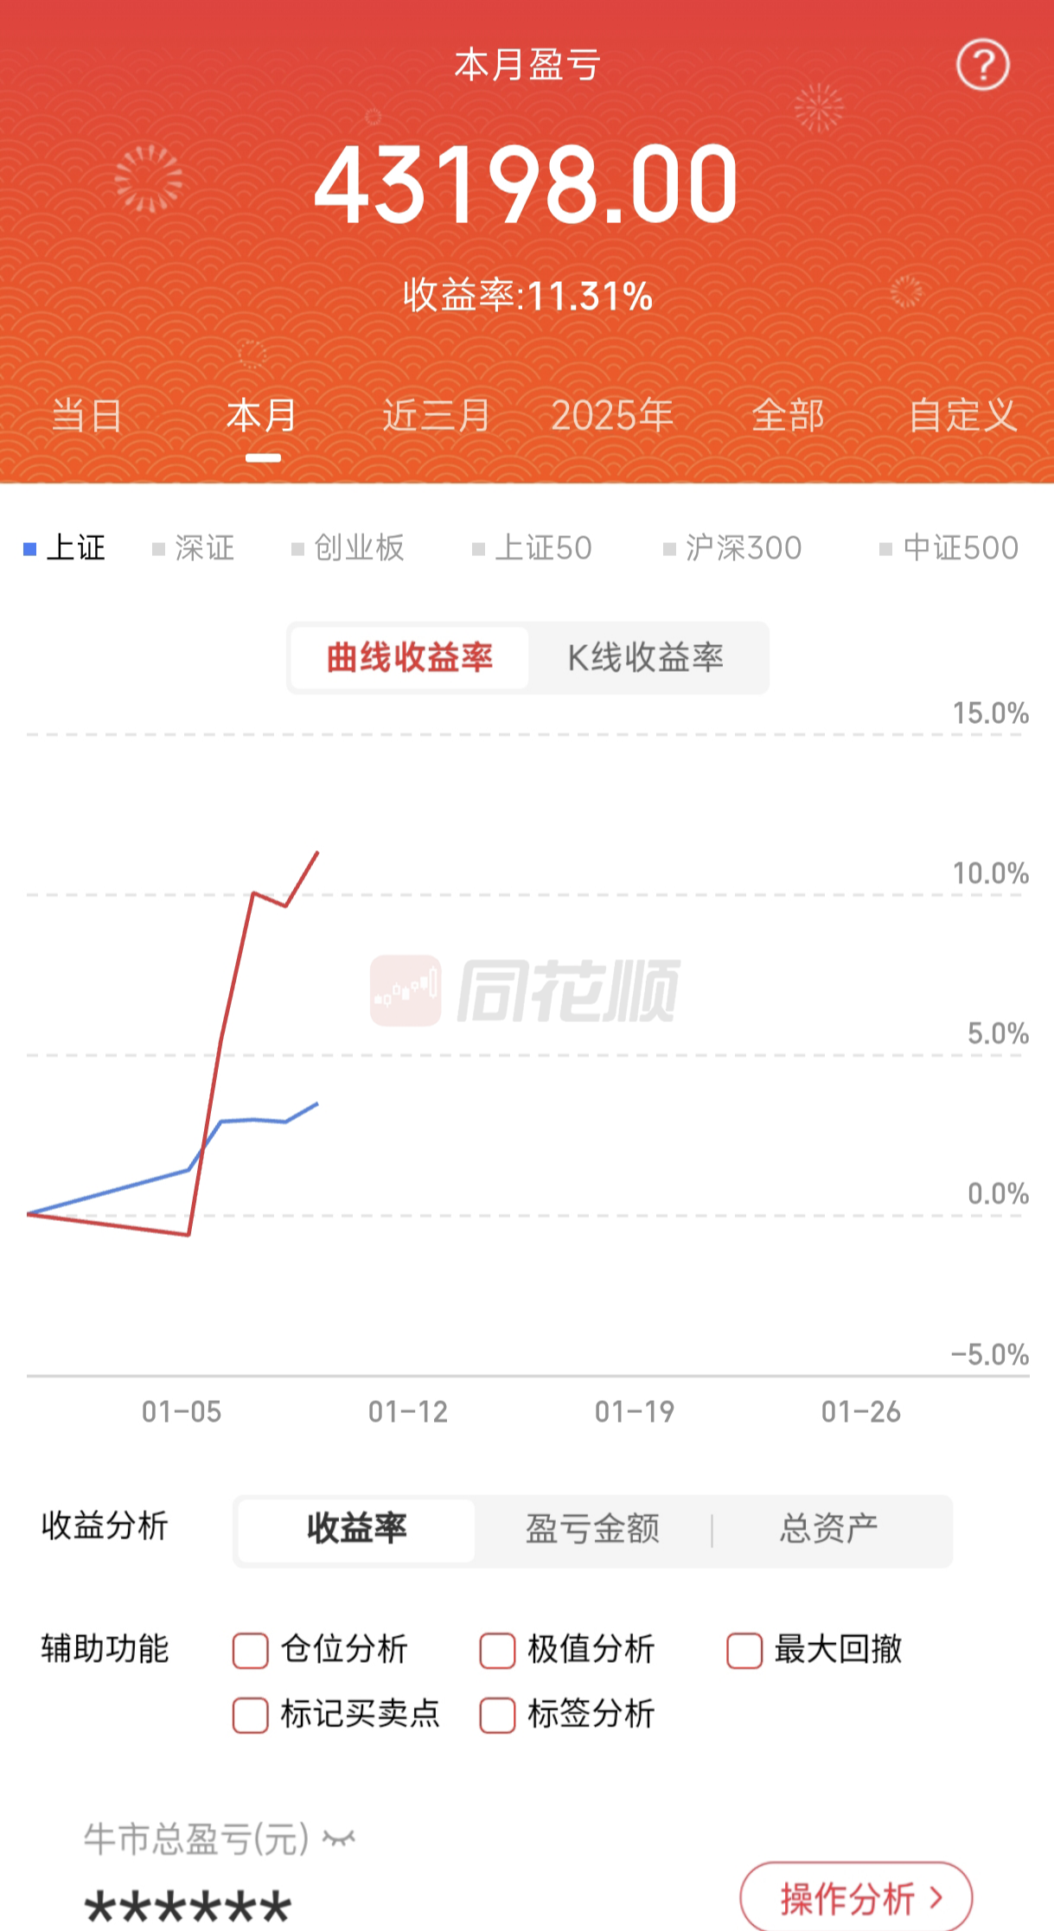
Task: Switch analysis to 总资产
Action: pyautogui.click(x=828, y=1529)
